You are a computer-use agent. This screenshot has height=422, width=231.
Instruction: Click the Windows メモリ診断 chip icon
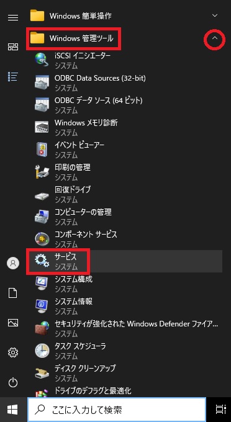tap(42, 127)
